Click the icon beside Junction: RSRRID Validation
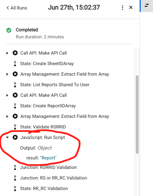Screen dimensions: 153x196 (x=15, y=167)
